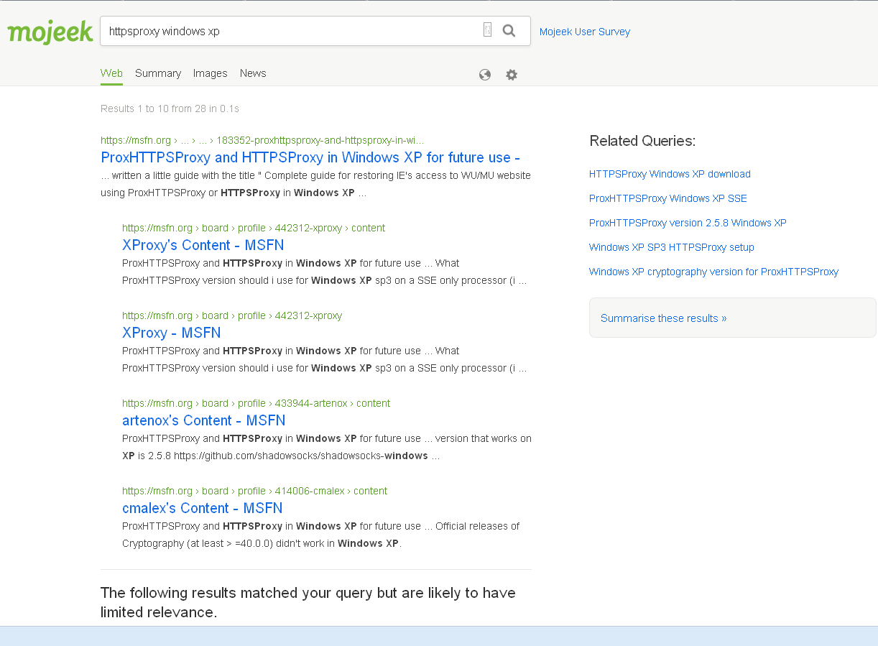This screenshot has height=646, width=878.
Task: Click the magnifier search button
Action: (509, 30)
